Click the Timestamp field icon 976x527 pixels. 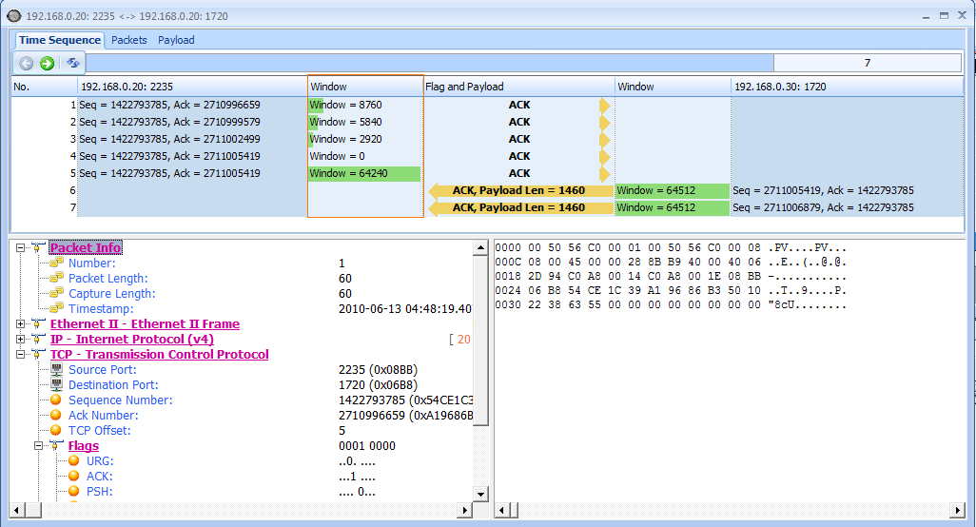[57, 307]
